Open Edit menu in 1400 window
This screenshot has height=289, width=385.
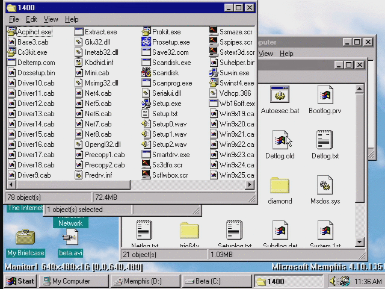point(31,19)
